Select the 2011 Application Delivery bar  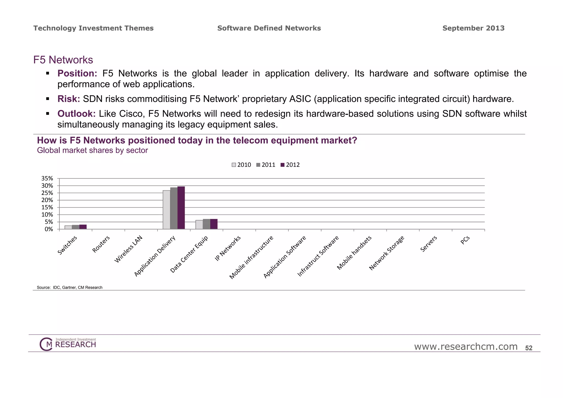[174, 208]
